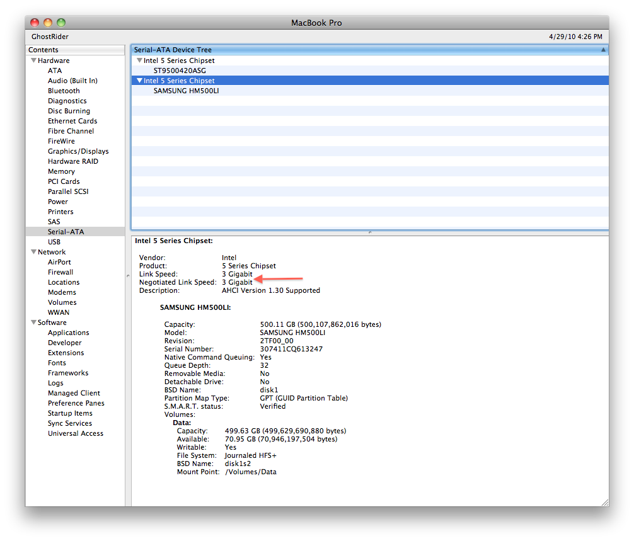
Task: Click the S.M.A.R.T. status Verified value
Action: coord(272,406)
